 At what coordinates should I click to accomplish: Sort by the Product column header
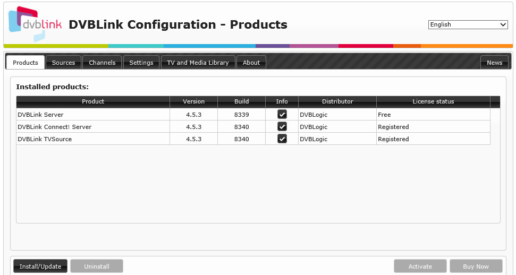tap(93, 101)
